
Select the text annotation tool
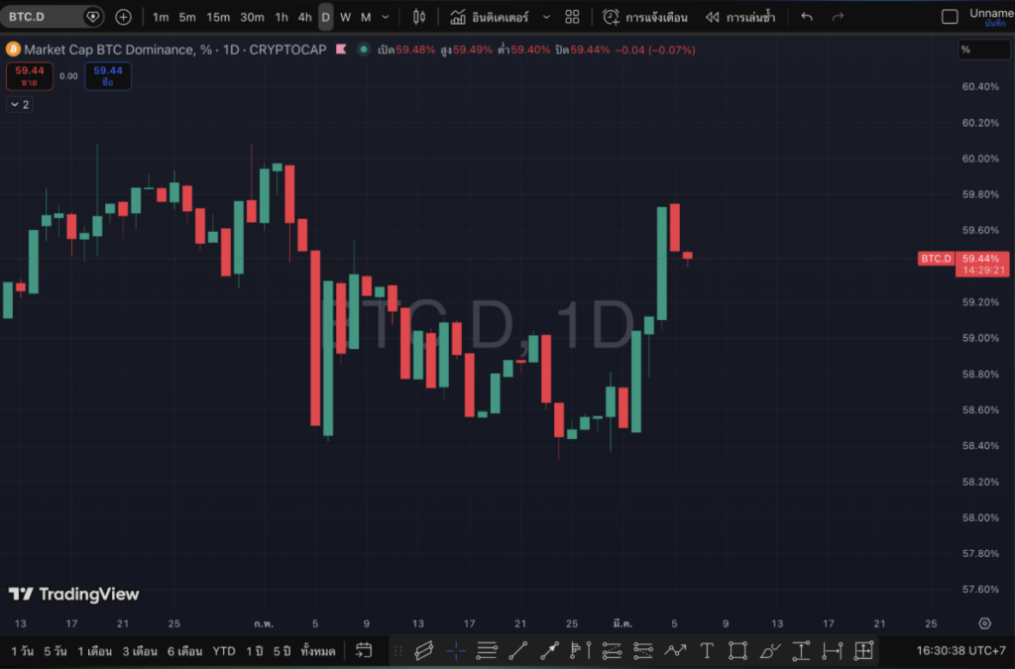707,651
